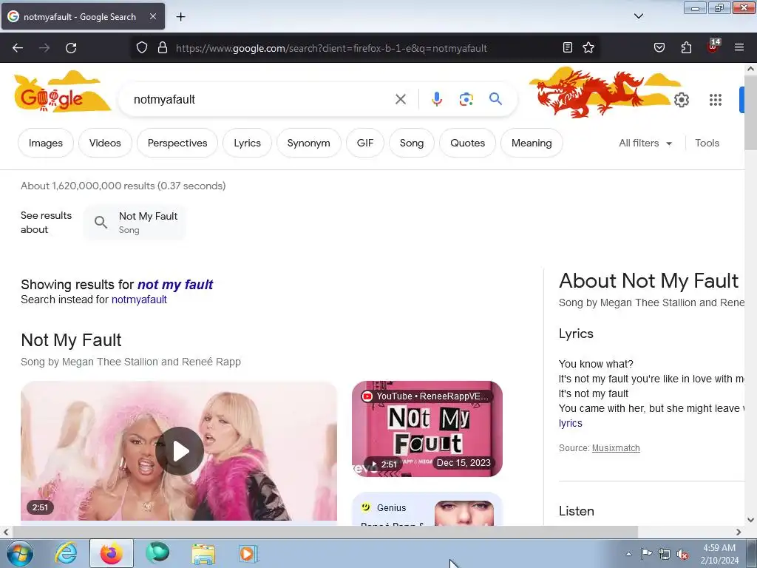
Task: Search instead for notmyafault
Action: click(x=139, y=300)
